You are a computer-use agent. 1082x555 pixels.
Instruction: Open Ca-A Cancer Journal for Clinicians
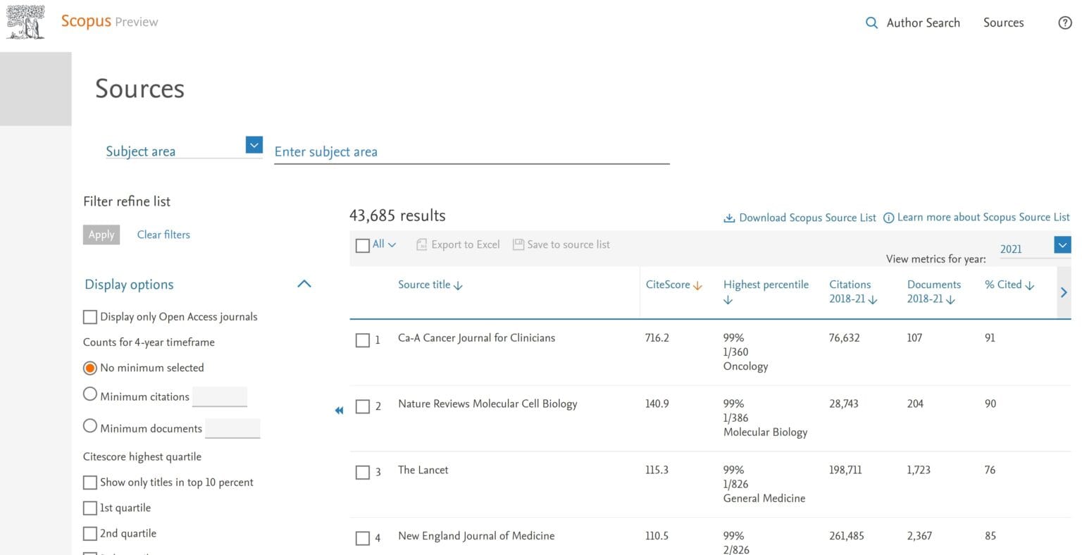click(x=476, y=338)
